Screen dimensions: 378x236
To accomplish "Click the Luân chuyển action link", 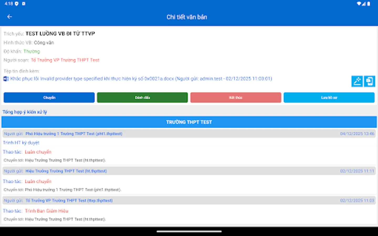I will [x=38, y=152].
